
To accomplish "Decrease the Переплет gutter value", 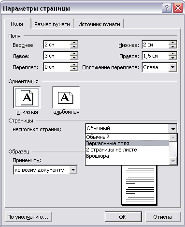I will [x=74, y=69].
